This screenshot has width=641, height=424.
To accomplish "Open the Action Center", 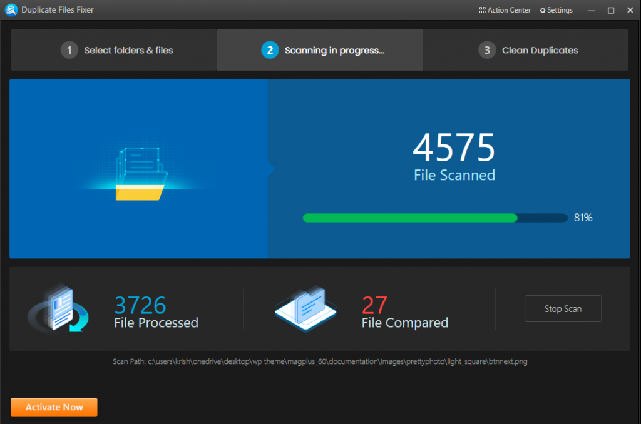I will (505, 10).
